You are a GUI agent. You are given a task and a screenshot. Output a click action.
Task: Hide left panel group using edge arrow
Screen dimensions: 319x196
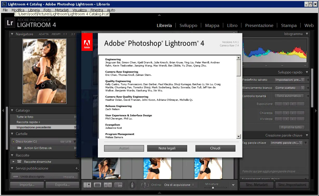pos(3,111)
